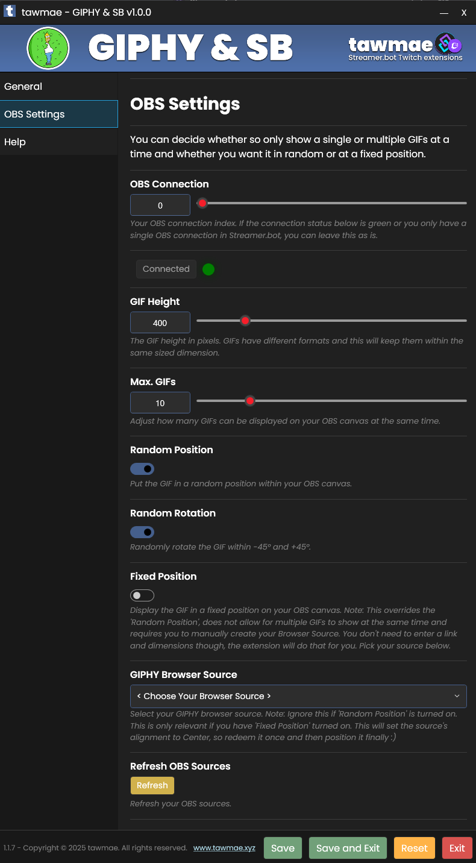Click the tawmae 't' app icon in title bar
This screenshot has height=863, width=476.
point(10,12)
